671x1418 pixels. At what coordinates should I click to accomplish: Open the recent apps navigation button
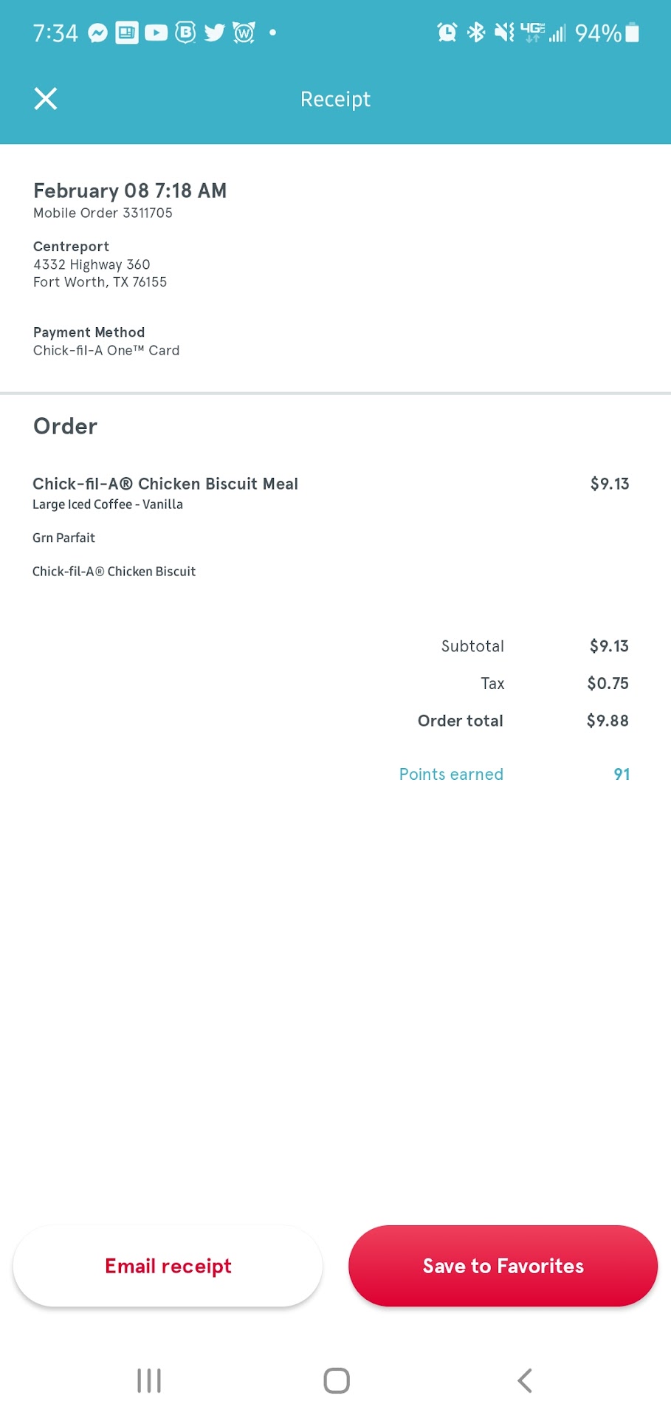click(149, 1380)
